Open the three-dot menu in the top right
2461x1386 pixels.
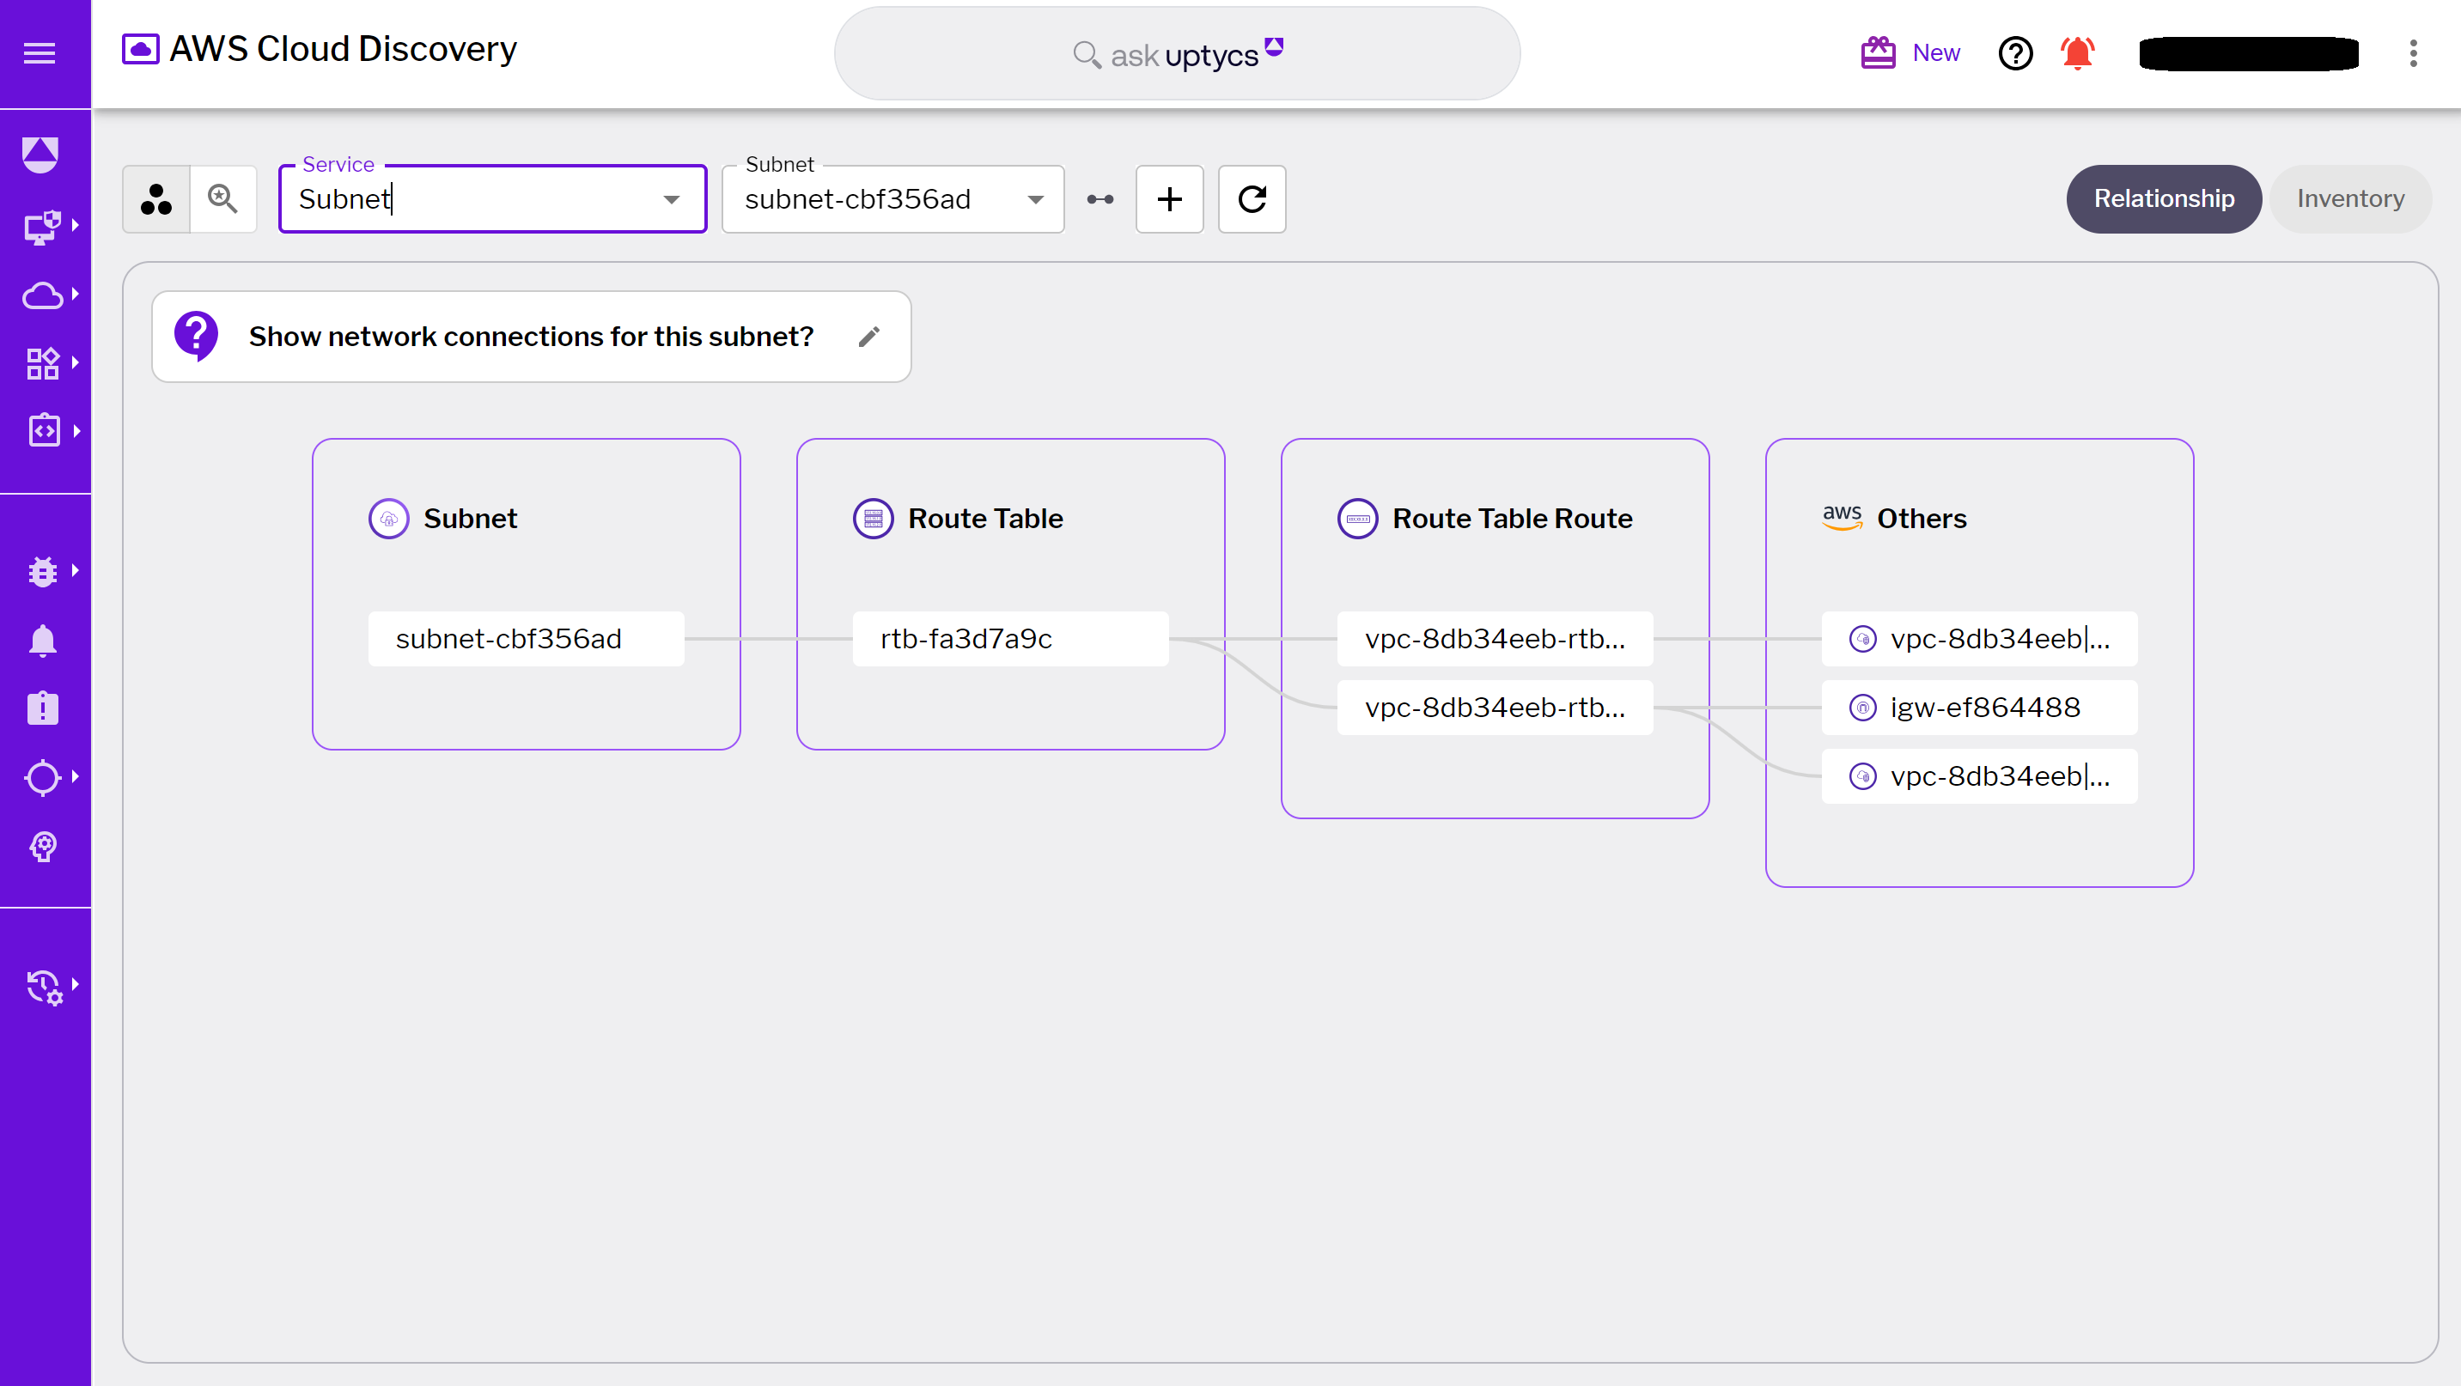tap(2415, 54)
